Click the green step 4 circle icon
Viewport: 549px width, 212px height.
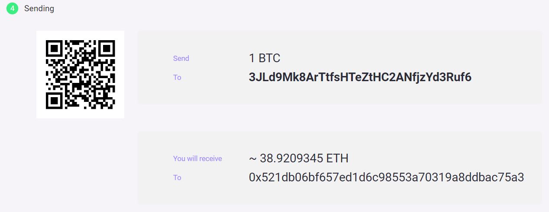point(12,8)
